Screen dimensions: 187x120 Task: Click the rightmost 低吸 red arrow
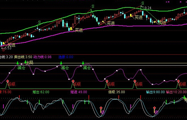(x=178, y=82)
